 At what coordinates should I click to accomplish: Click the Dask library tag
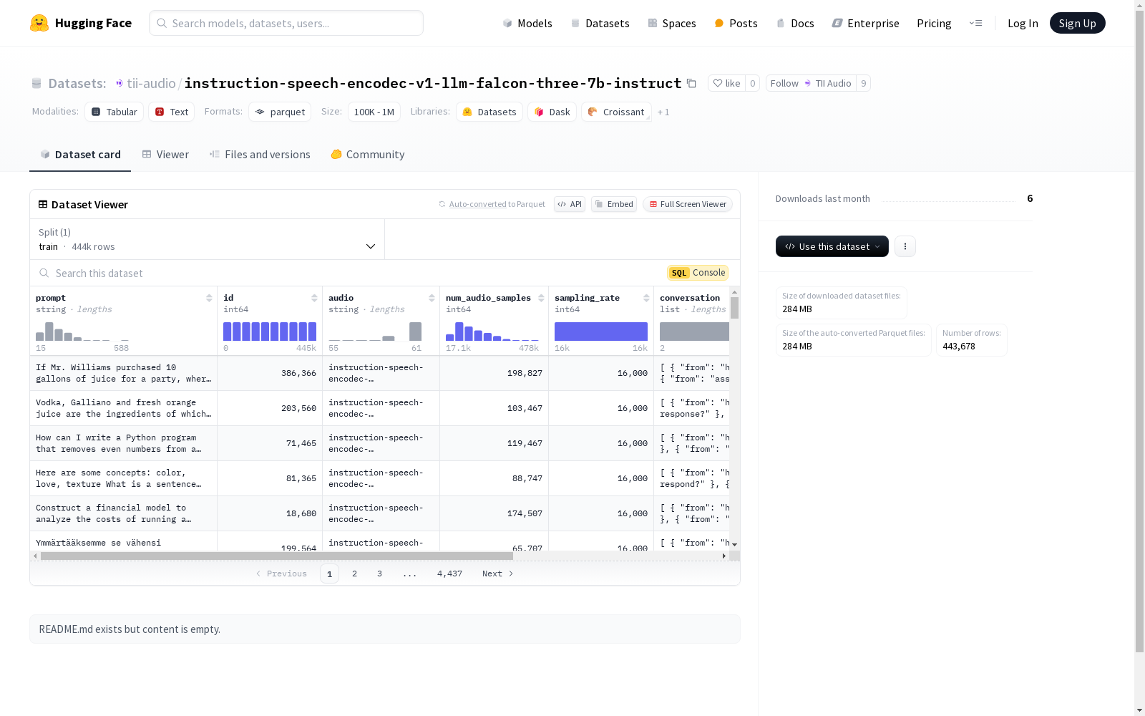coord(552,112)
